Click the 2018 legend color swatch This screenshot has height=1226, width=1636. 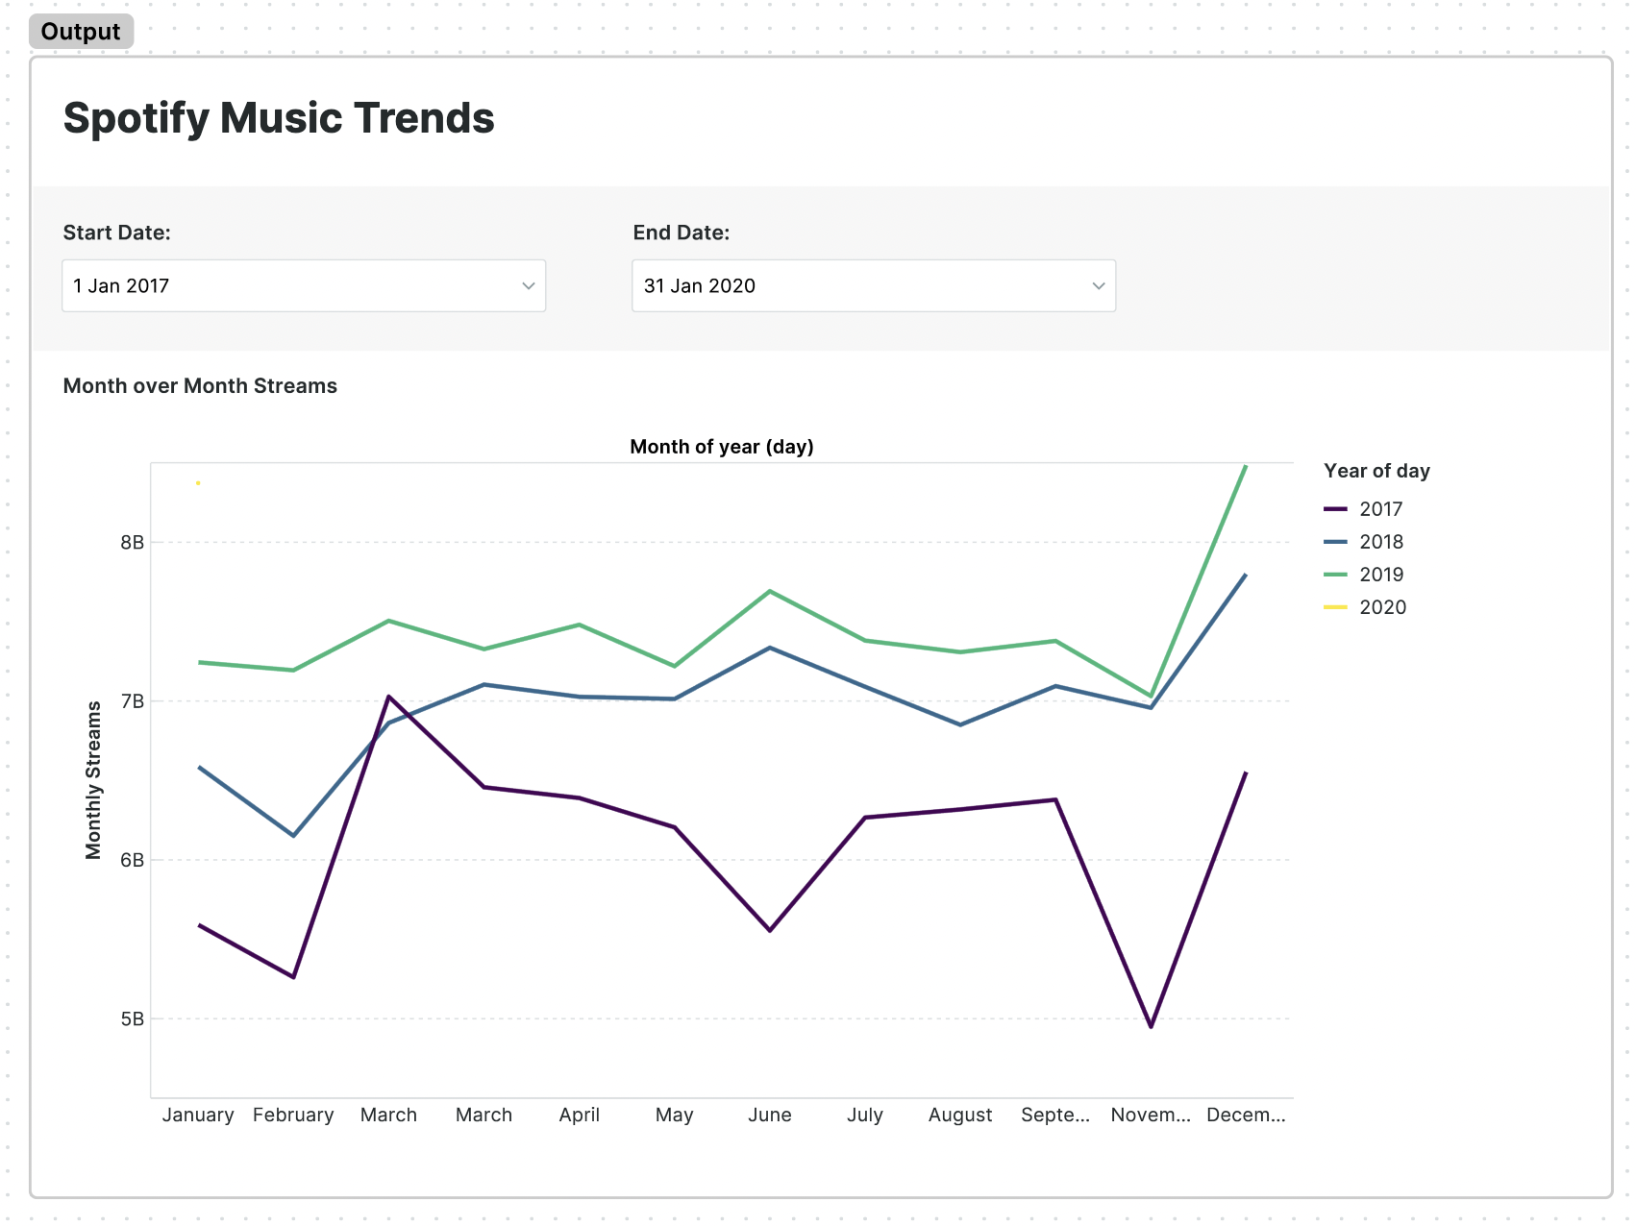pos(1335,542)
